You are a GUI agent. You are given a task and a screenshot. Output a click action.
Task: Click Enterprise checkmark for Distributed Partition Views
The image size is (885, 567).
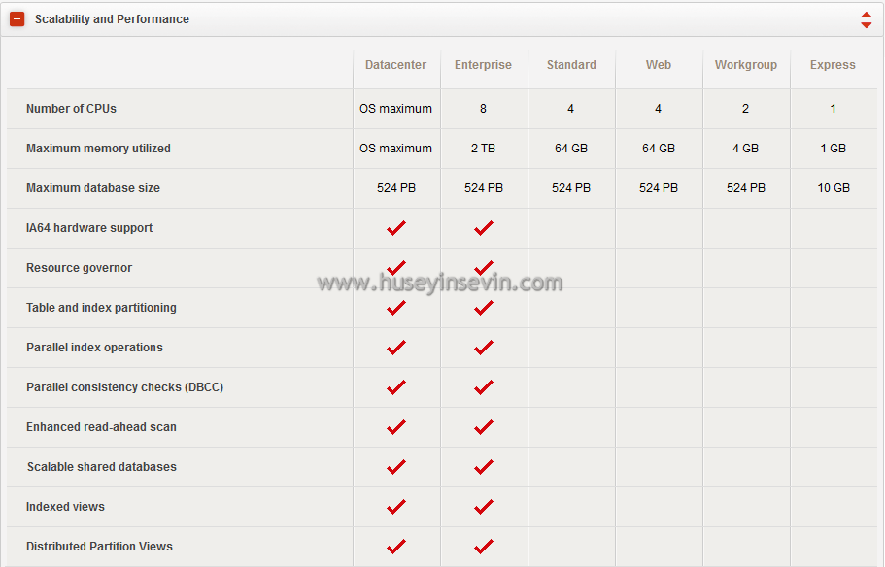(484, 547)
